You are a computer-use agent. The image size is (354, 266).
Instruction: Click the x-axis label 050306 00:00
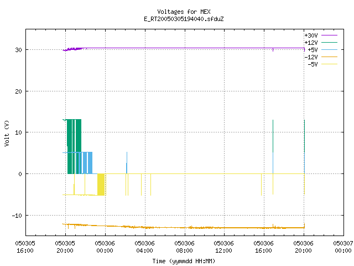point(105,247)
